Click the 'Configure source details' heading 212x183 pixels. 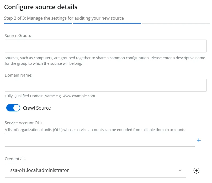click(x=41, y=7)
